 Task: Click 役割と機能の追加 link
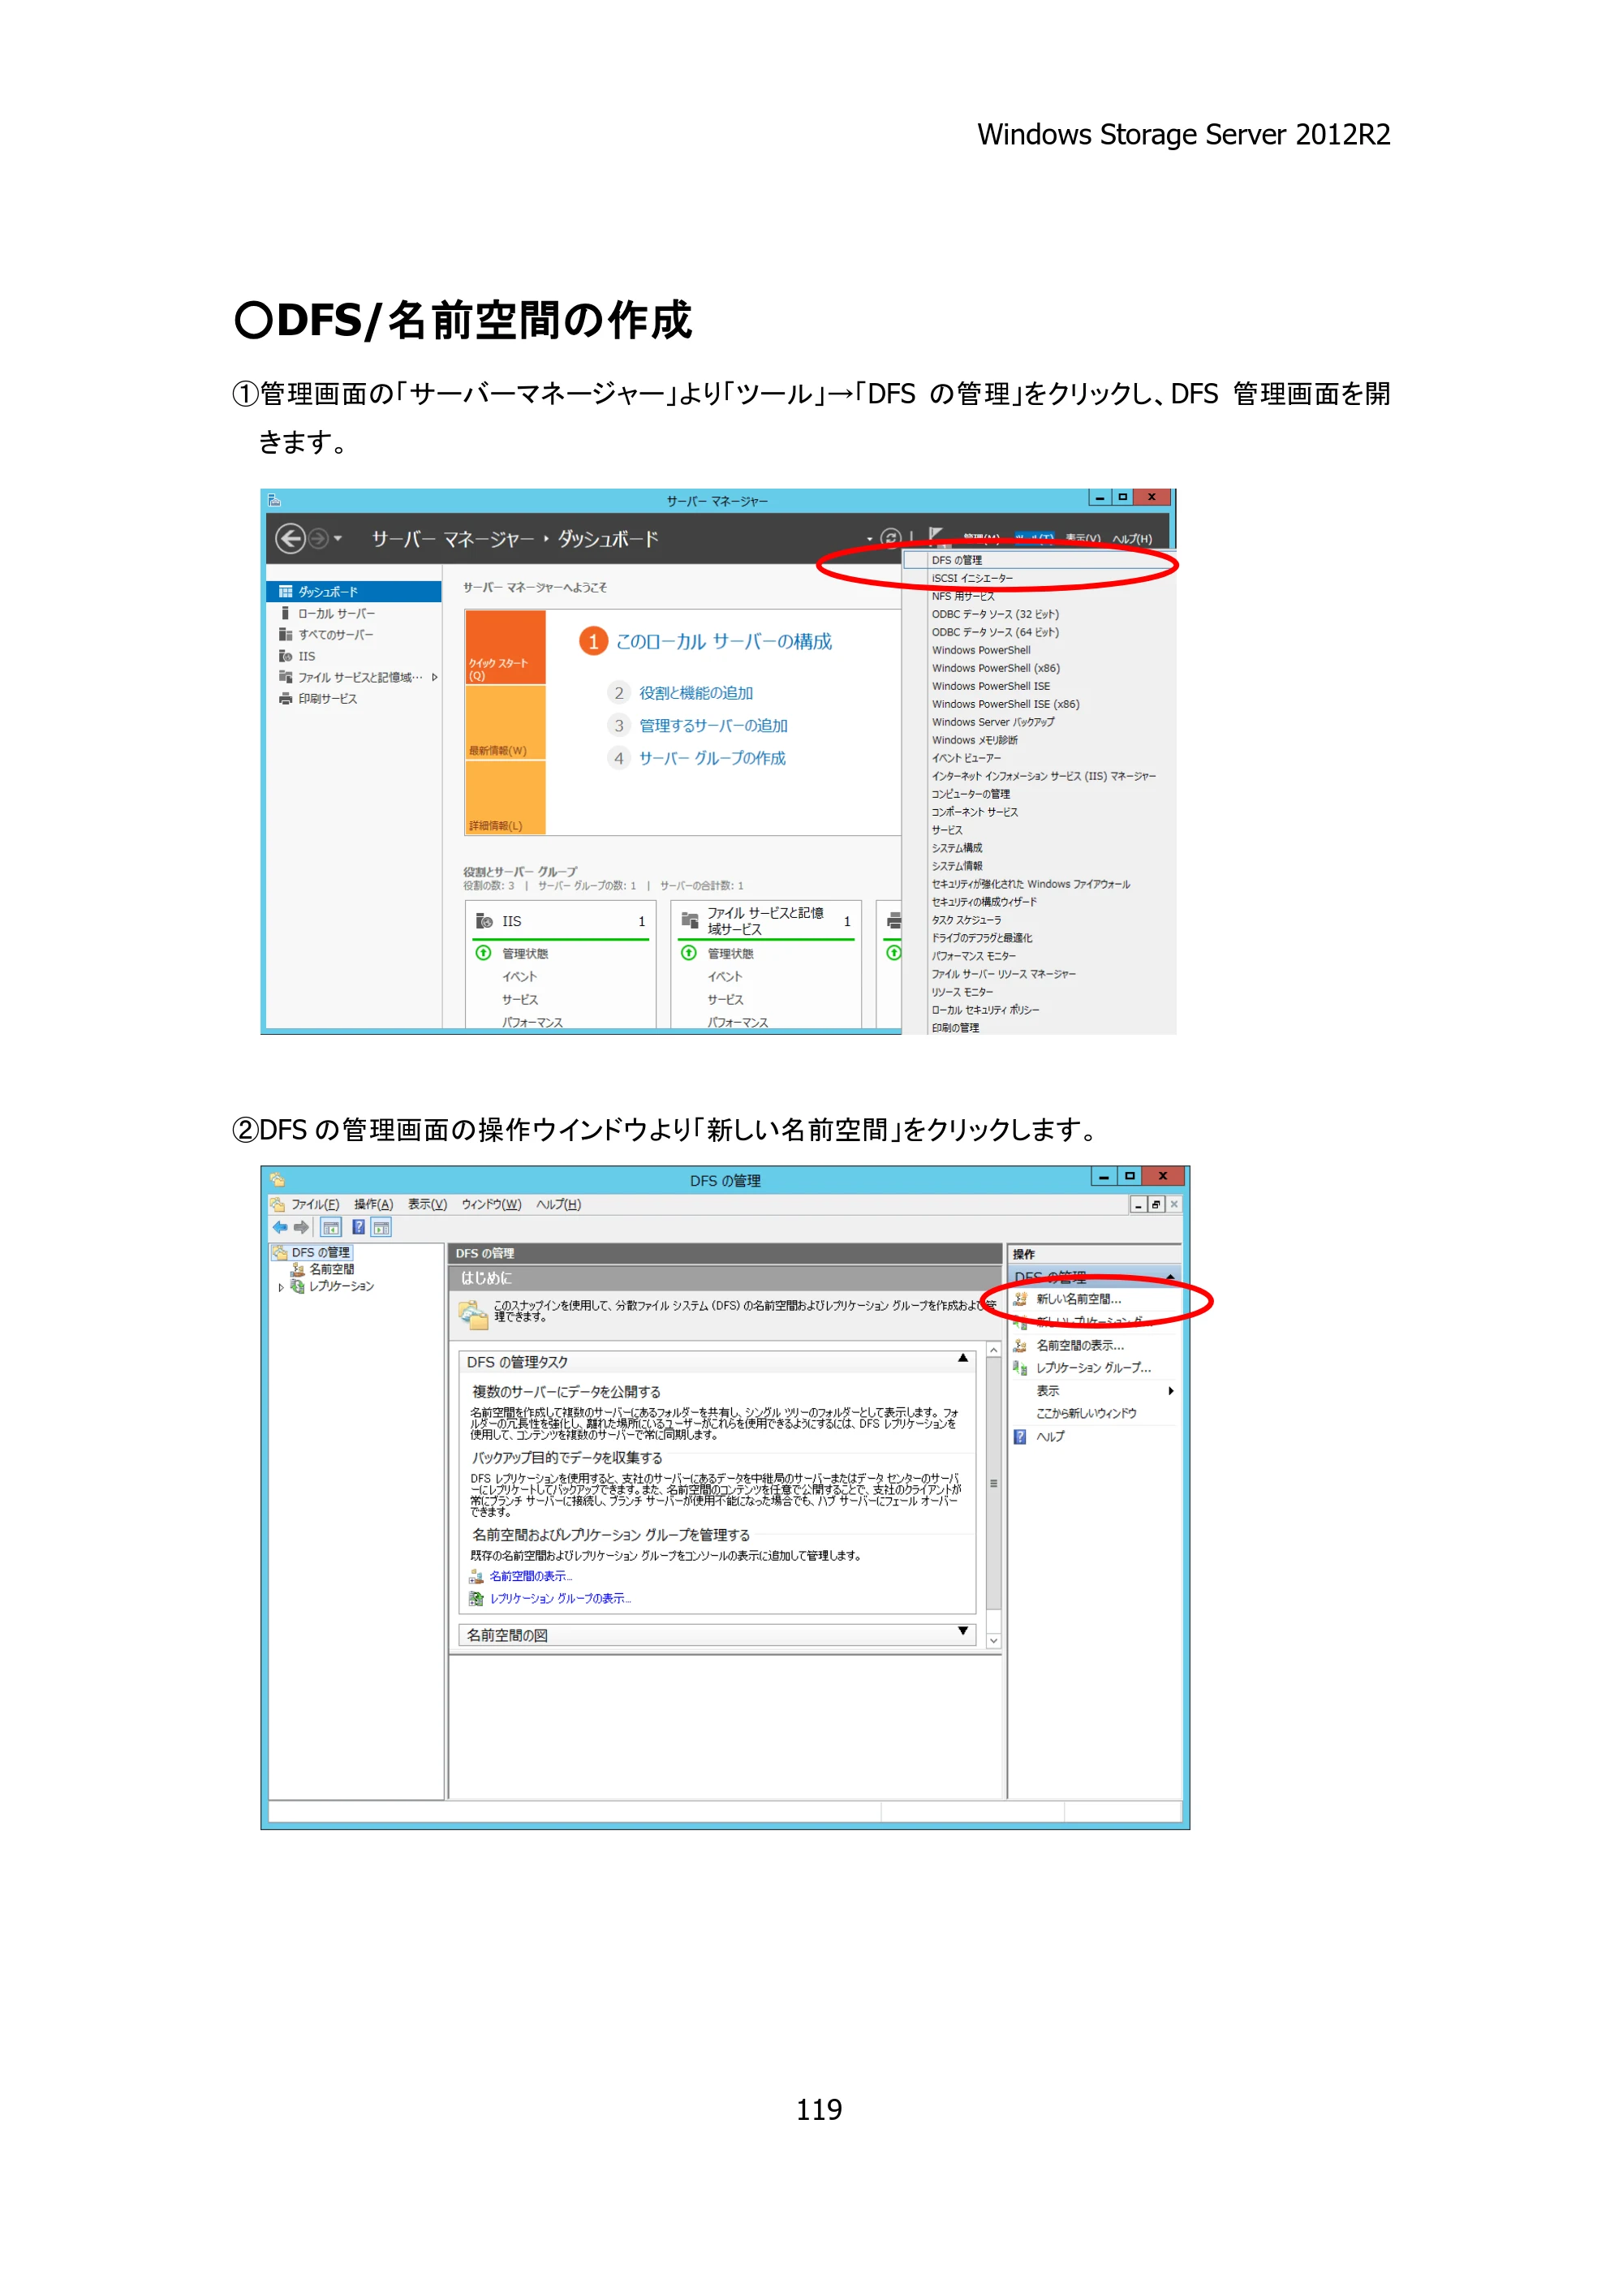[x=696, y=693]
